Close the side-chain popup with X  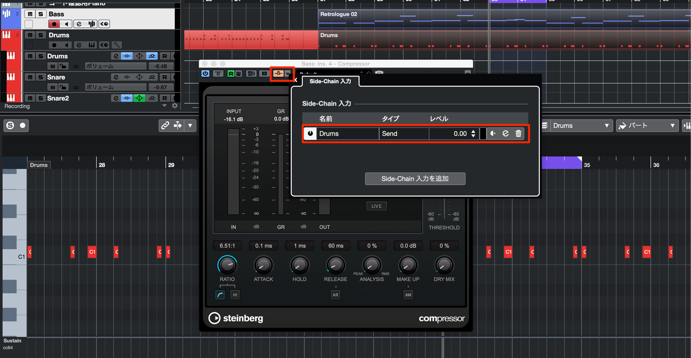coord(296,80)
